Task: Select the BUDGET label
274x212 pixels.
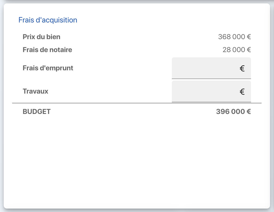Action: pyautogui.click(x=36, y=112)
